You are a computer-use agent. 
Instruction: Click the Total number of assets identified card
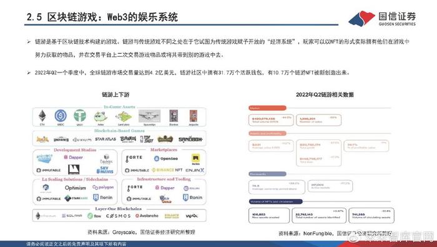click(319, 216)
